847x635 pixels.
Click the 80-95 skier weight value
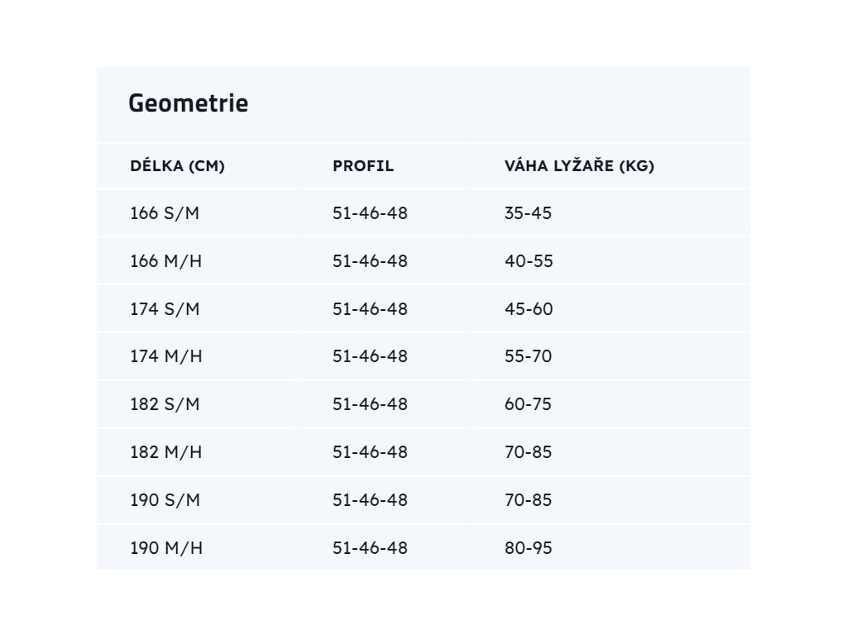[x=528, y=548]
